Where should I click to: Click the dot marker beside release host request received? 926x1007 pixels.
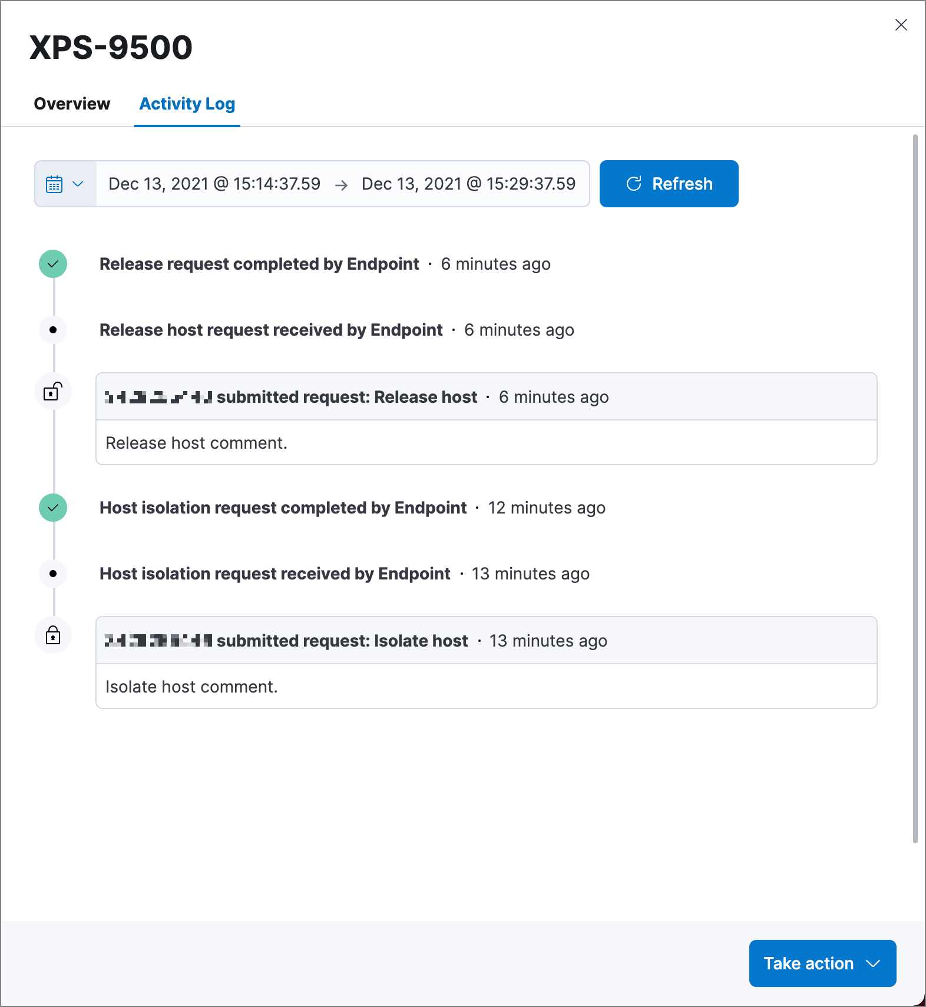click(x=53, y=330)
